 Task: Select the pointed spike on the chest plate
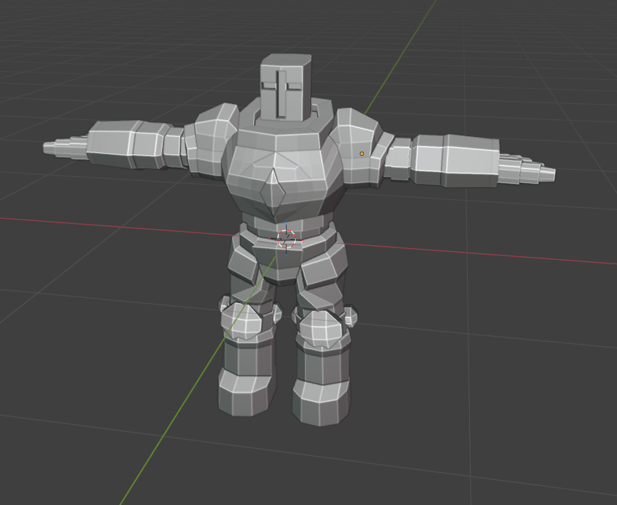[273, 191]
